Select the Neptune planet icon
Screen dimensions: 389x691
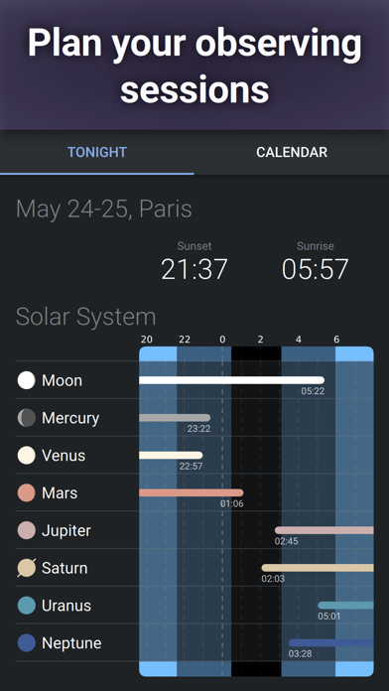click(27, 642)
